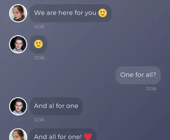
Task: Open the woman's avatar beside 'And all for one!'
Action: tap(18, 134)
